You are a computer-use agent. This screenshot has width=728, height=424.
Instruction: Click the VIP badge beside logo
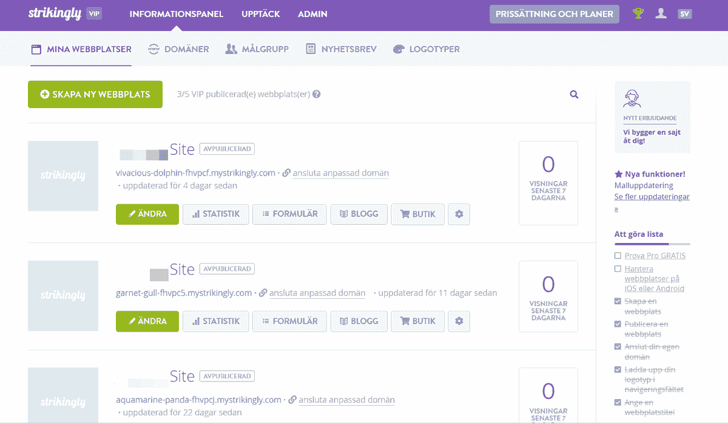(93, 14)
